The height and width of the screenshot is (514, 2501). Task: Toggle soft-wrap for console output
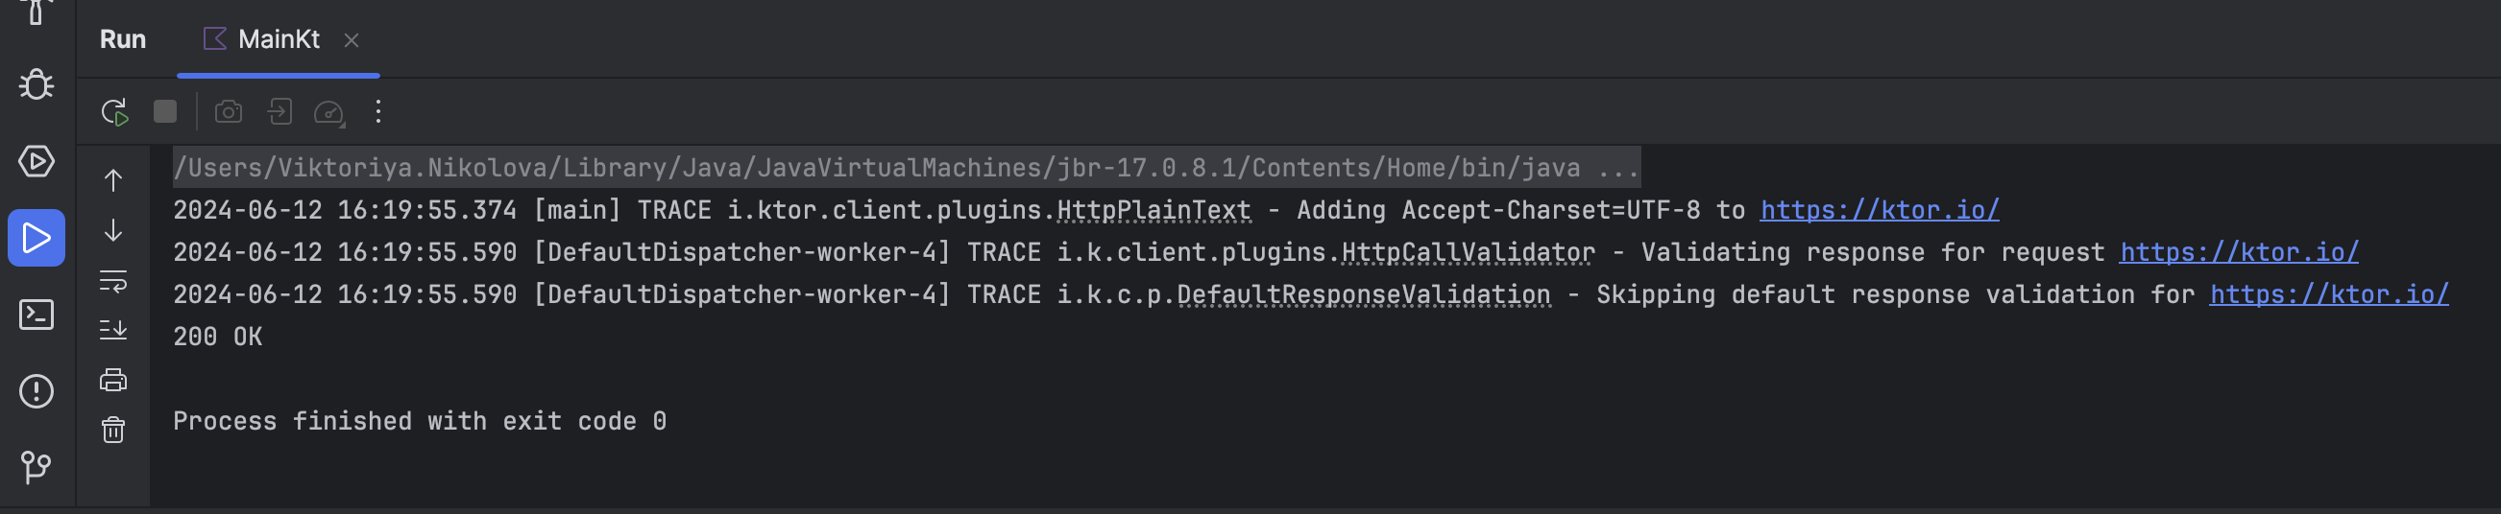coord(113,281)
